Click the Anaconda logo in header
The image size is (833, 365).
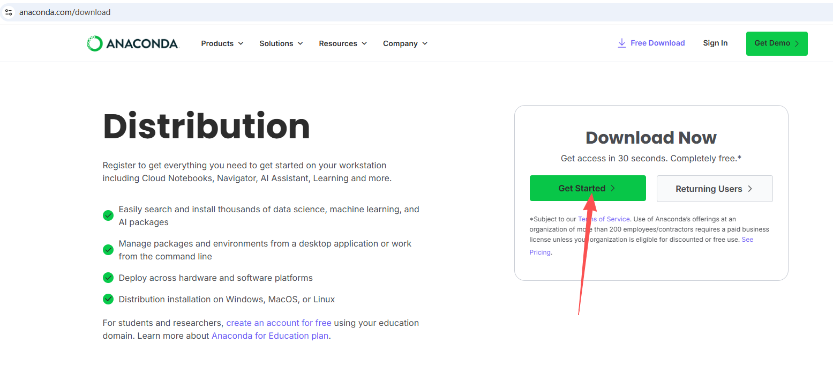pos(132,43)
